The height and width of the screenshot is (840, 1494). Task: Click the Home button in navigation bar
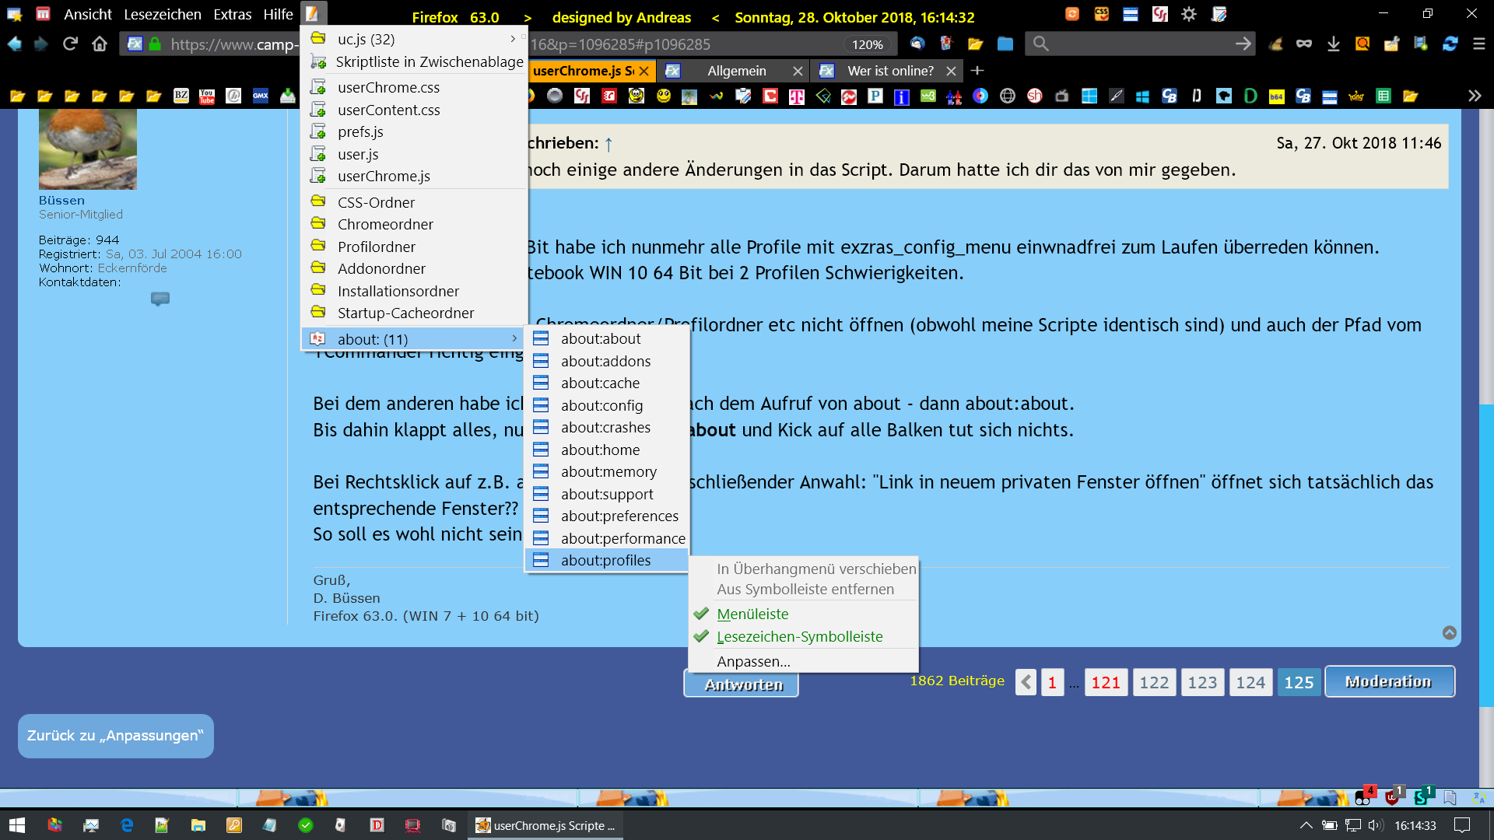pyautogui.click(x=100, y=44)
